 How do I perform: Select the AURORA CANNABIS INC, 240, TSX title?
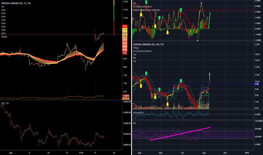pos(148,45)
